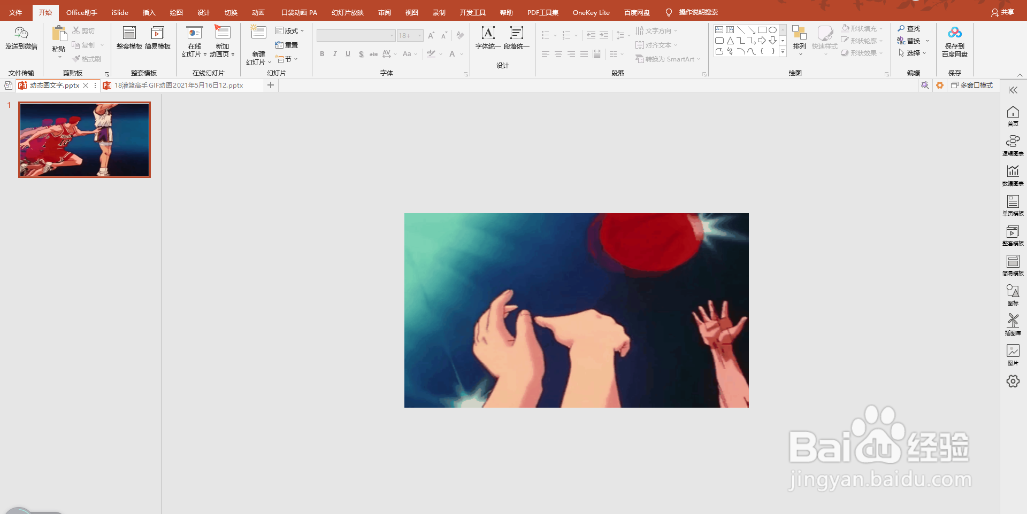Toggle Italic formatting
Image resolution: width=1027 pixels, height=514 pixels.
point(335,54)
